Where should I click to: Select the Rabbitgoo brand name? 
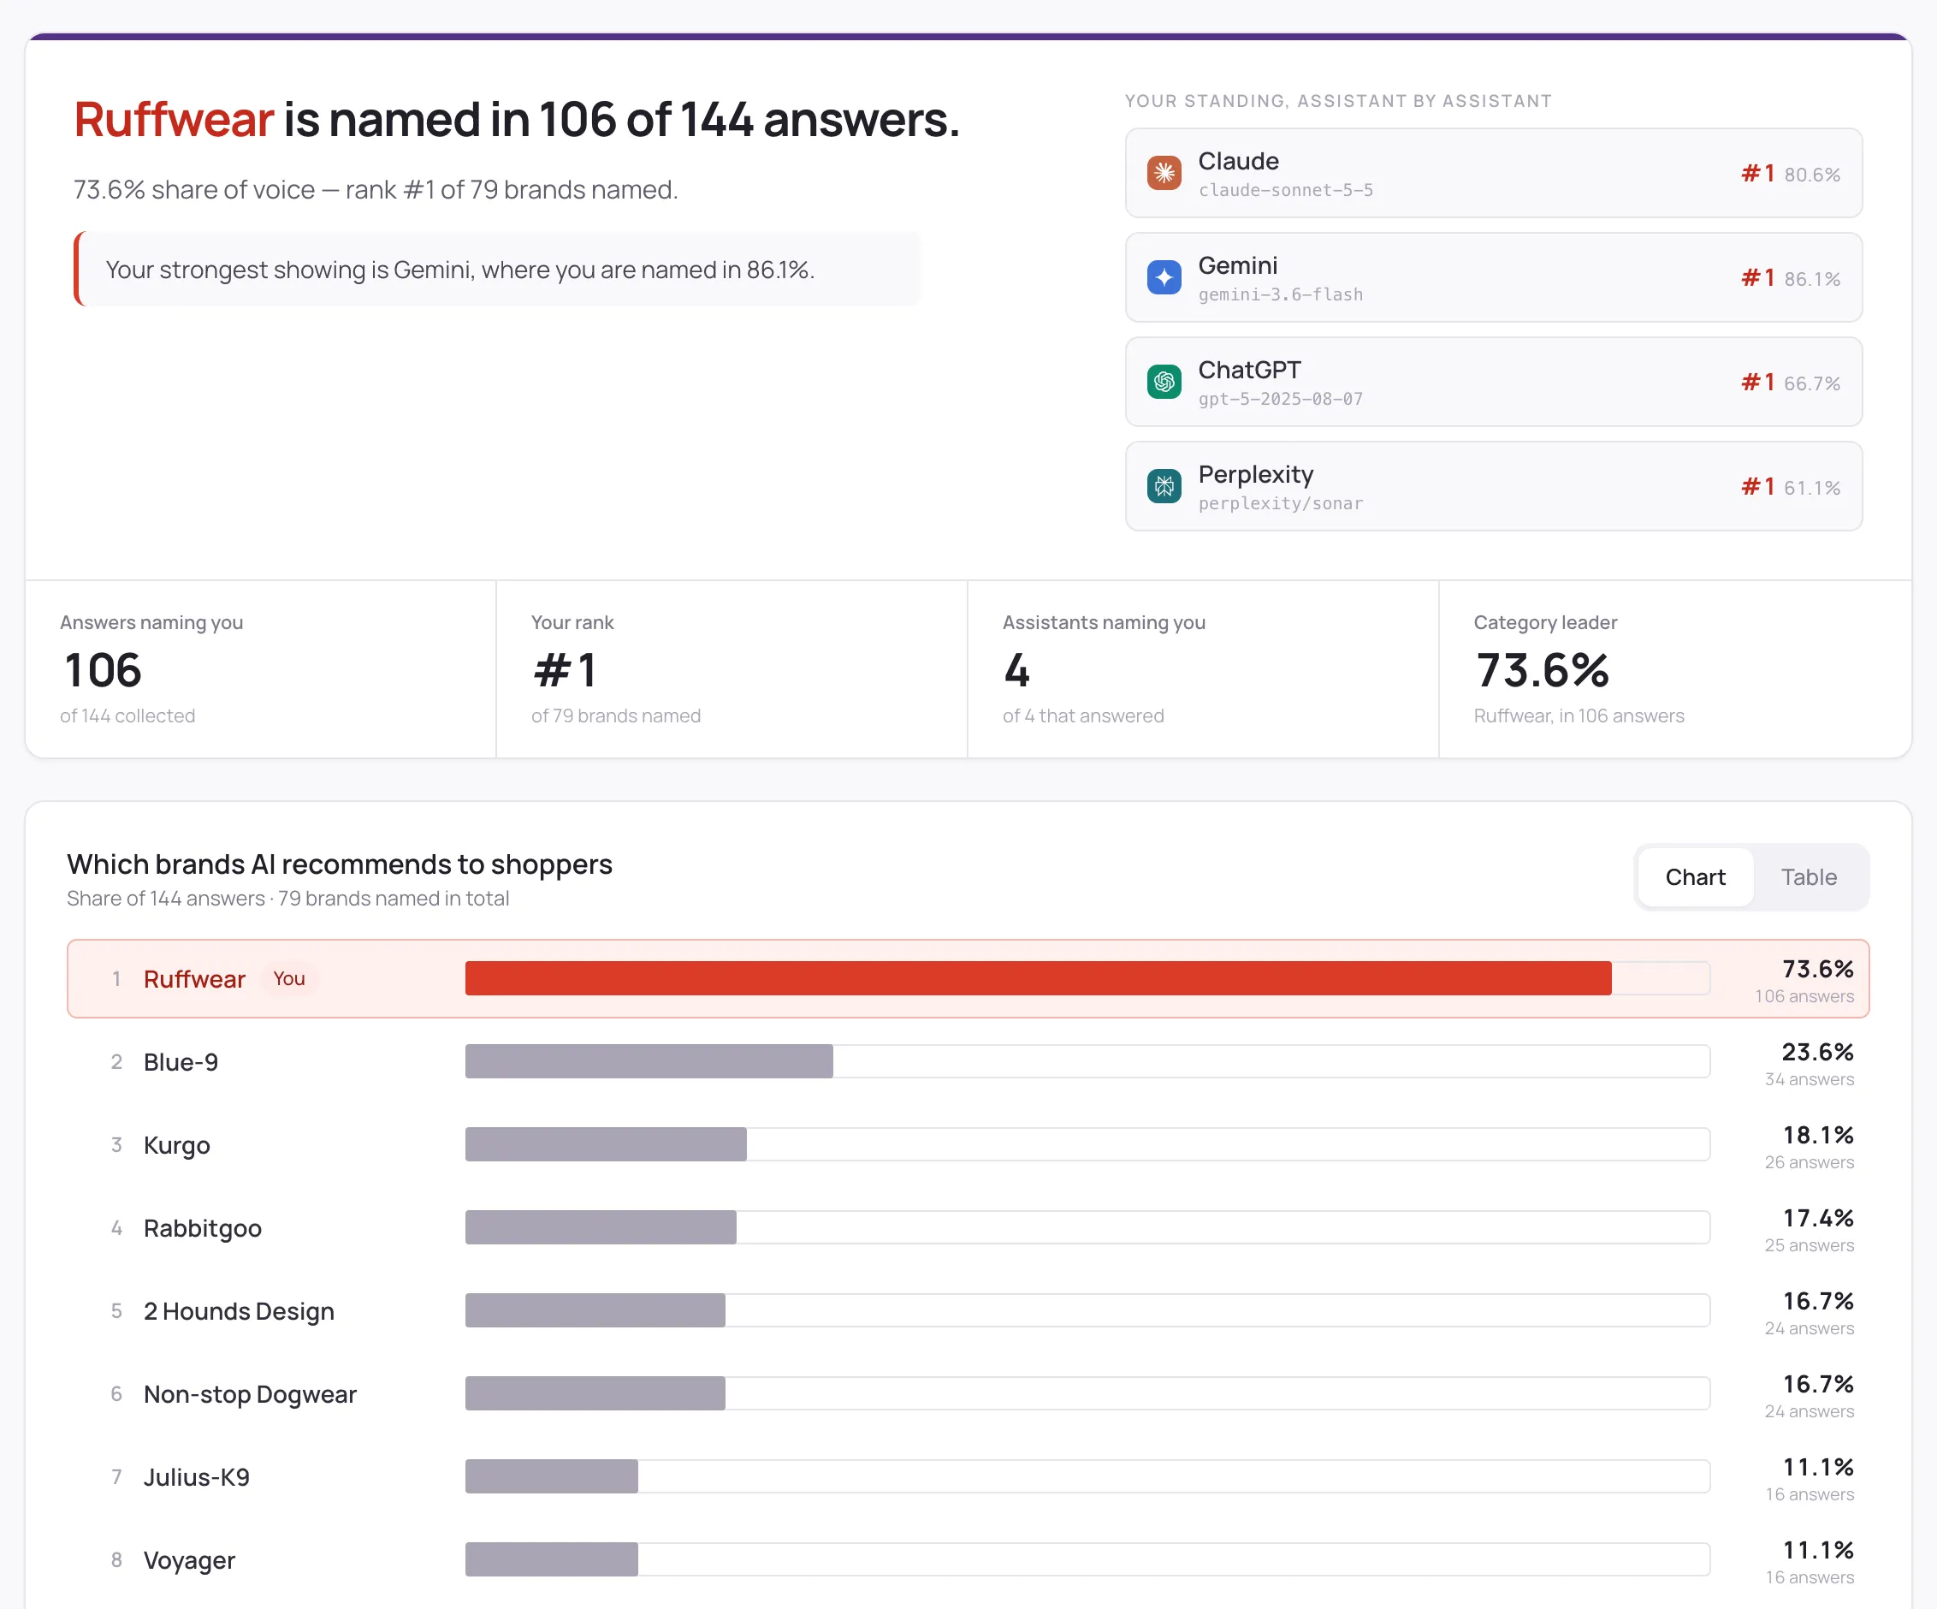click(x=203, y=1228)
